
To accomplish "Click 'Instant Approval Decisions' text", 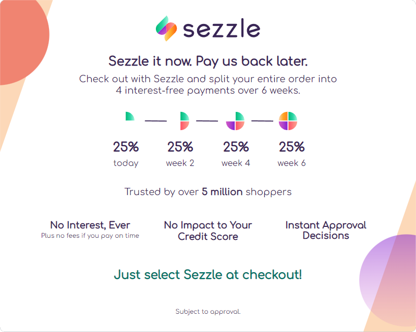I will [326, 230].
